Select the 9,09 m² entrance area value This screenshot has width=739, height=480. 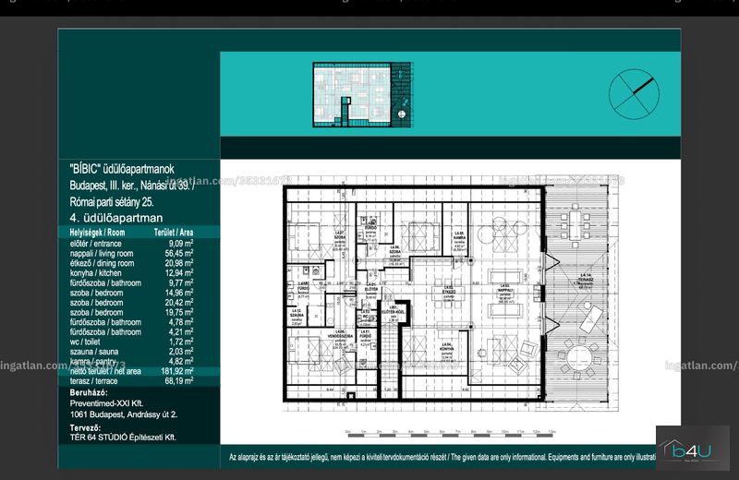coord(181,244)
